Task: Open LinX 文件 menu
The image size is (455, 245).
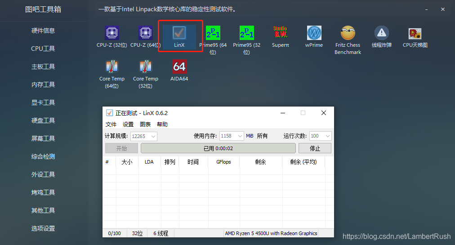Action: 111,124
